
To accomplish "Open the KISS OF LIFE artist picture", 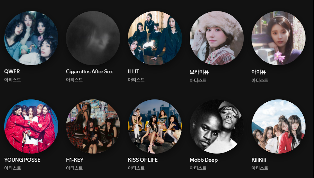I will pos(155,126).
